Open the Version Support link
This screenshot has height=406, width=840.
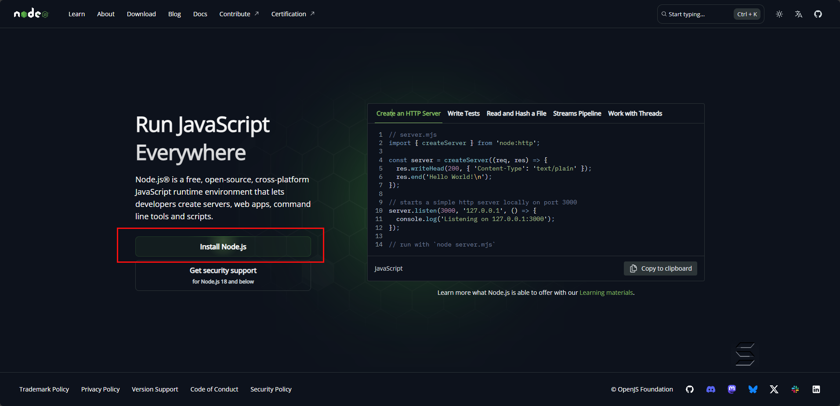[x=155, y=389]
